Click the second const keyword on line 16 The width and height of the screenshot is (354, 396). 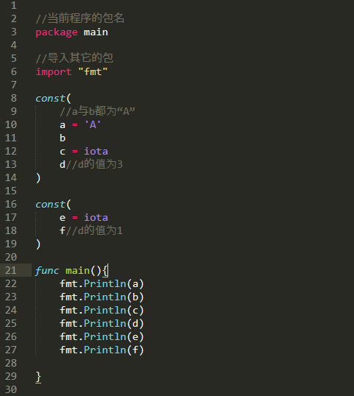[51, 205]
